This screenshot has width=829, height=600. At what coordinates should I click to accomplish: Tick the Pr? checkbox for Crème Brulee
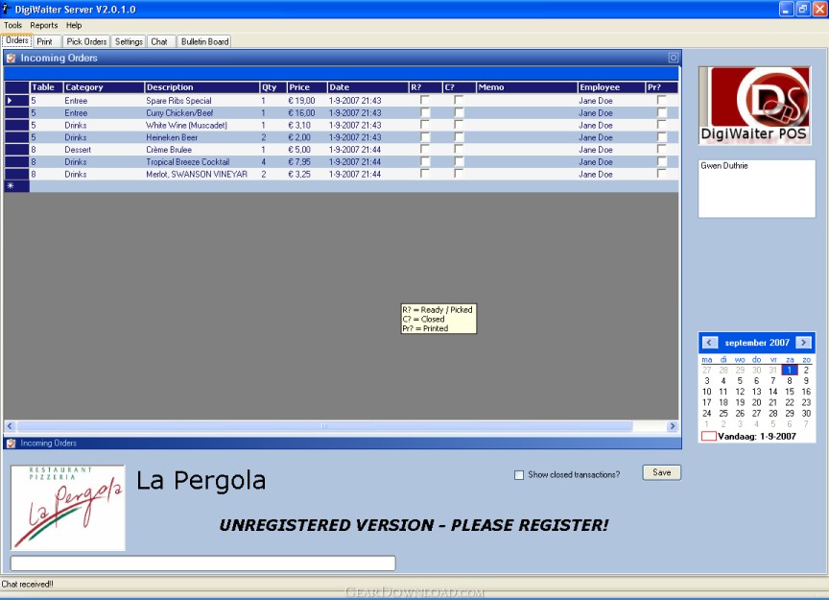[661, 150]
